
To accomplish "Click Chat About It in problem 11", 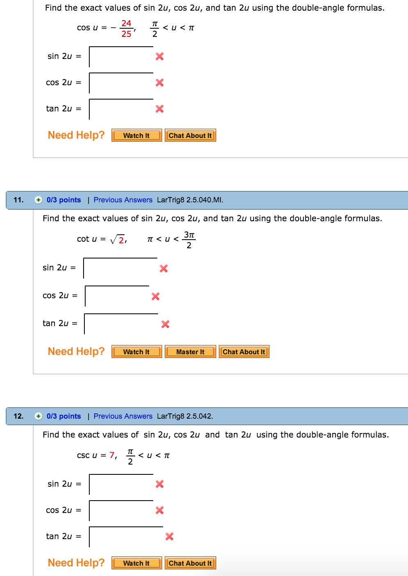I will [244, 351].
